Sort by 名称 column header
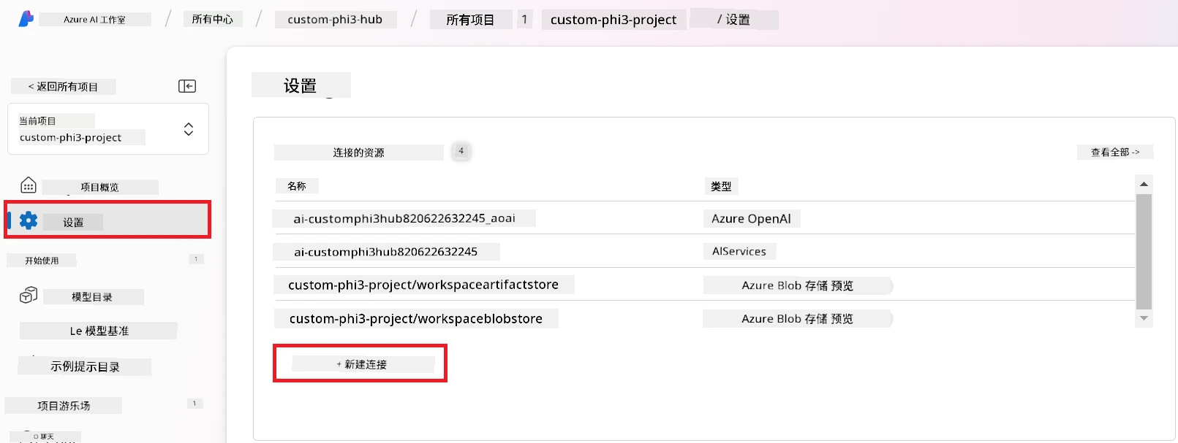The width and height of the screenshot is (1178, 443). point(297,186)
